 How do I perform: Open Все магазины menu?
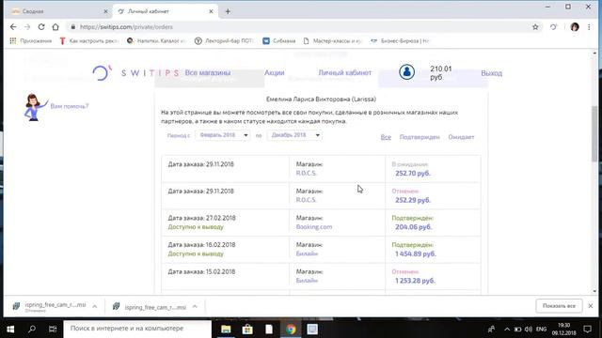[x=208, y=73]
